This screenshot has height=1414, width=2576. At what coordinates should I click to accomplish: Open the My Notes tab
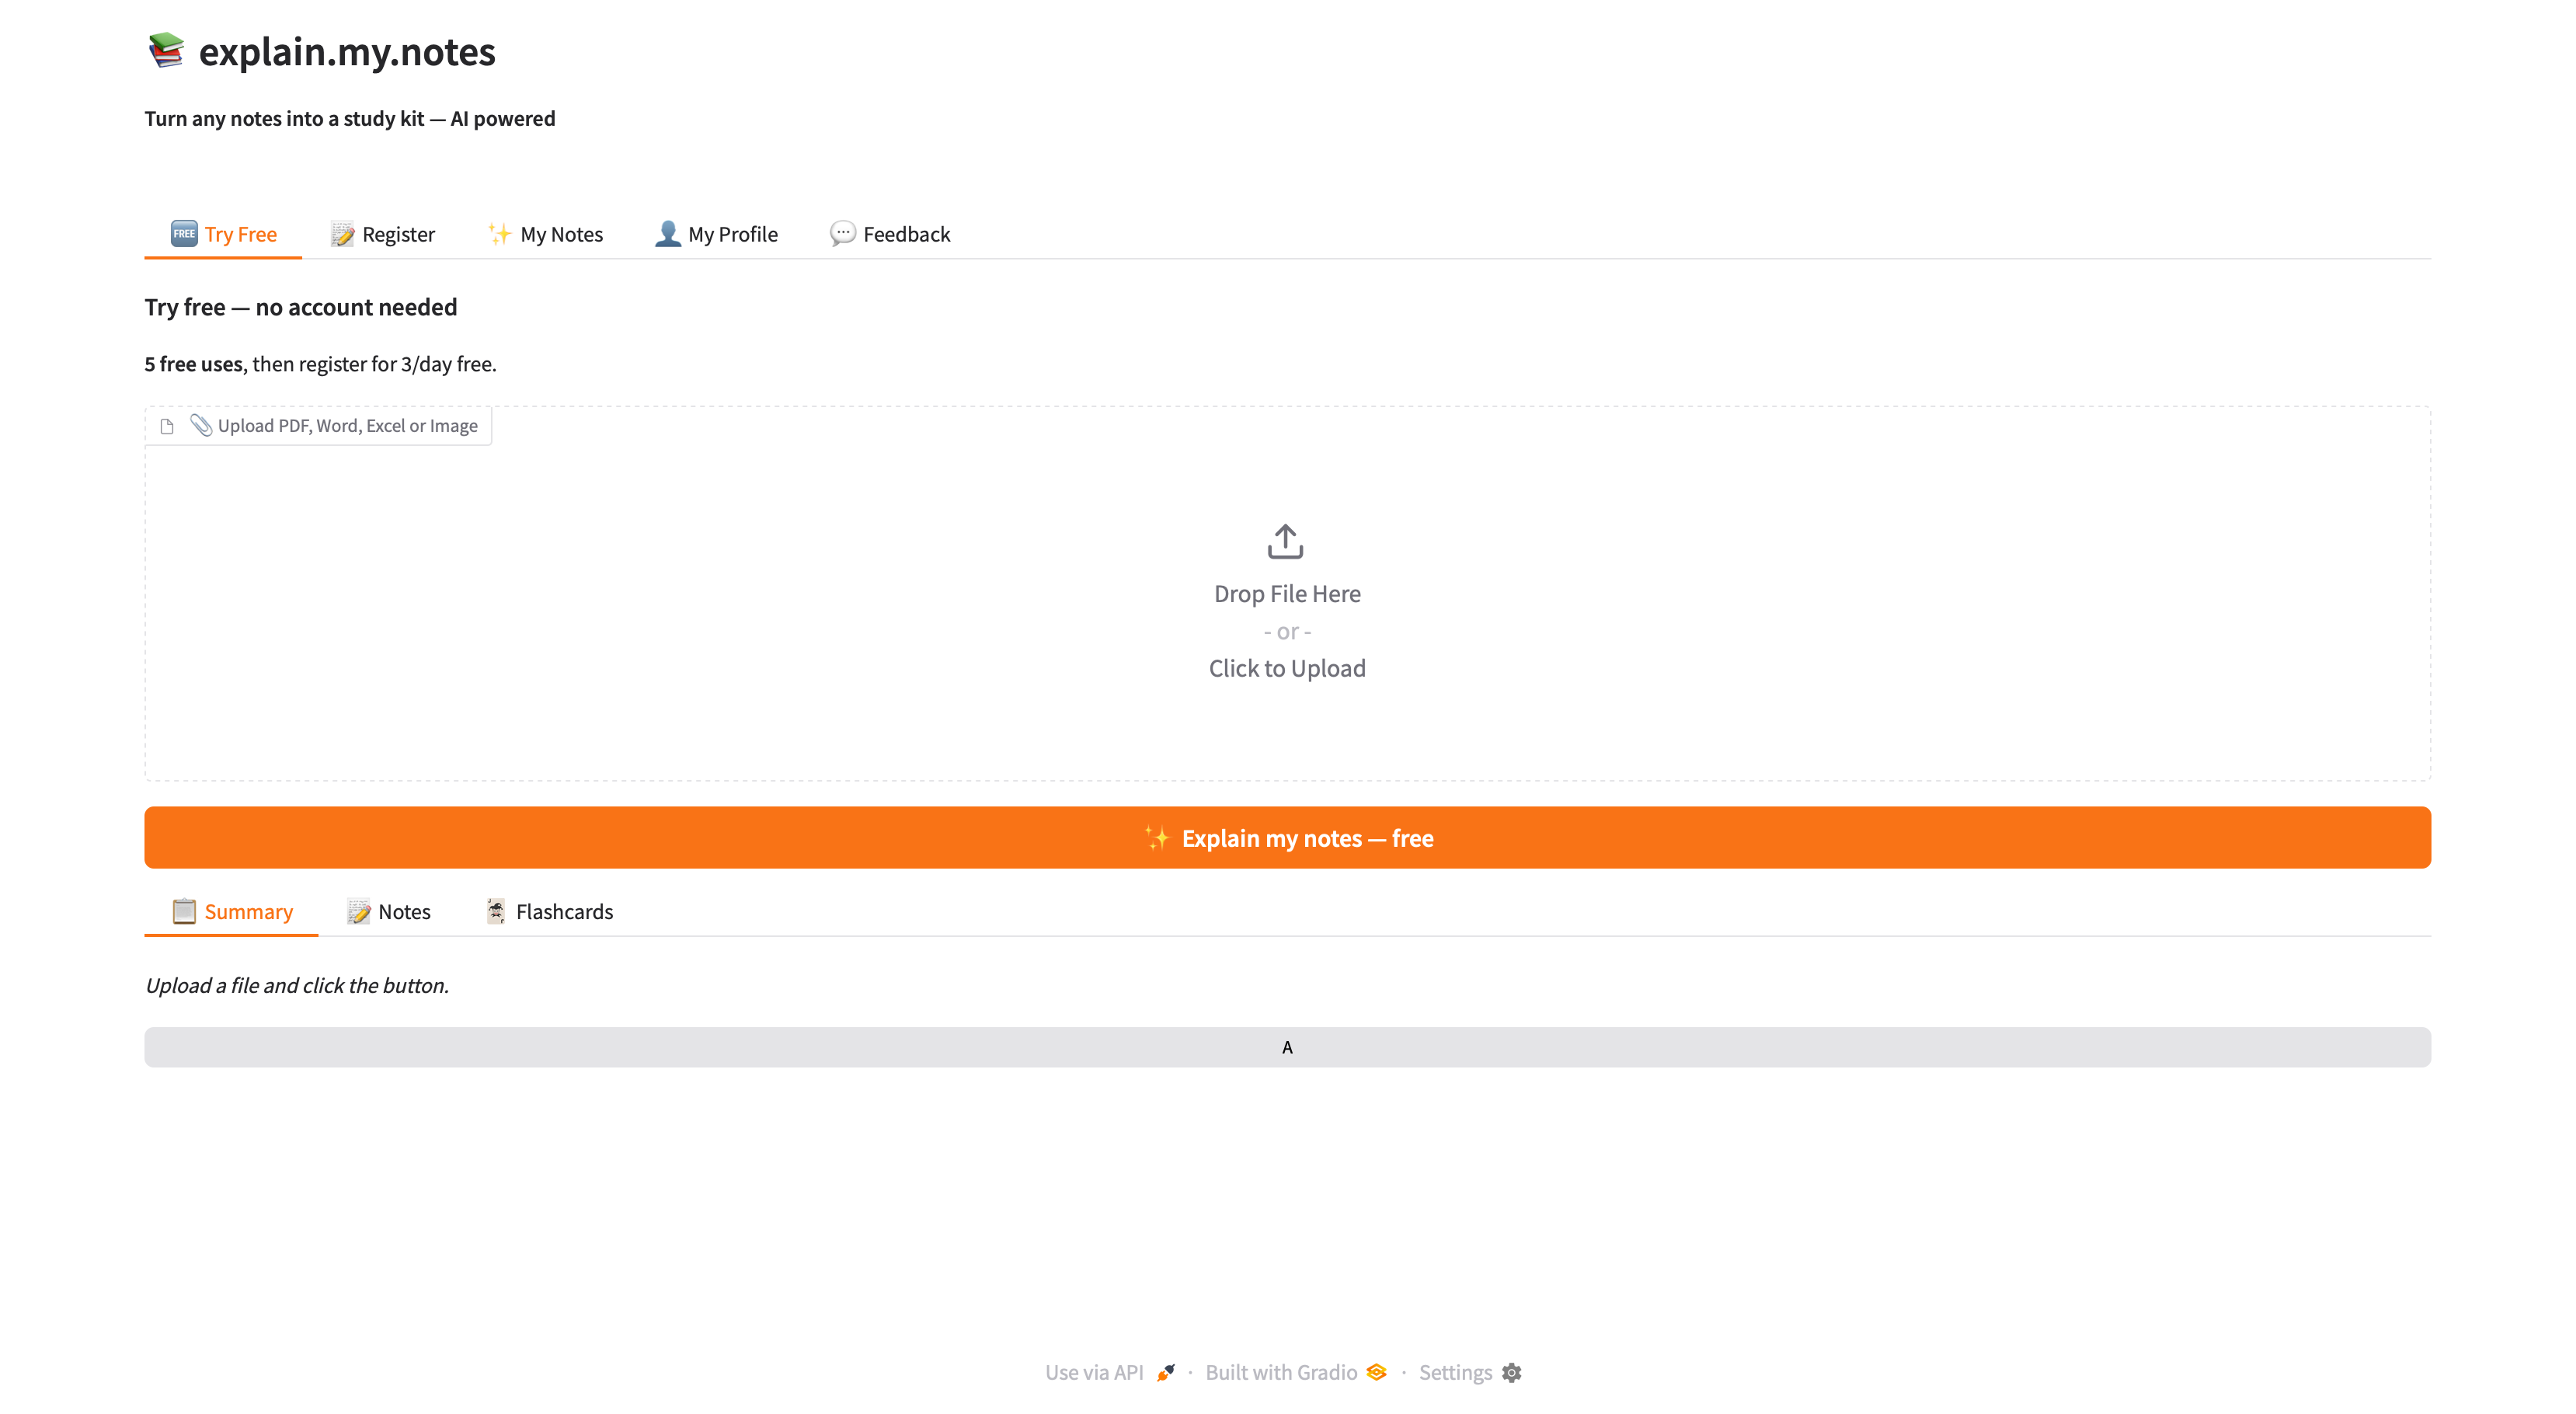click(x=545, y=234)
